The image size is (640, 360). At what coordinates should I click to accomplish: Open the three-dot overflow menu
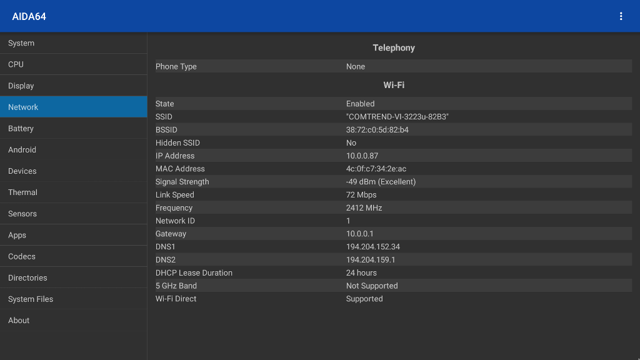621,16
